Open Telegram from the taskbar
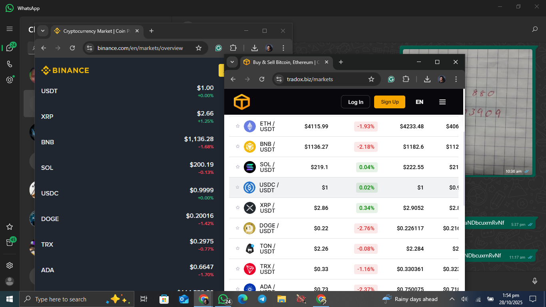546x307 pixels. click(x=262, y=299)
